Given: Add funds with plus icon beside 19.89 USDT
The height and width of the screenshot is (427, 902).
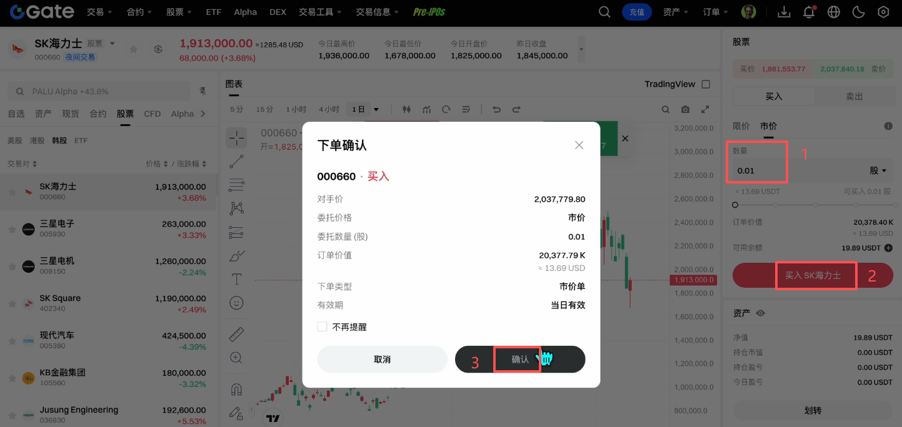Looking at the screenshot, I should 888,248.
